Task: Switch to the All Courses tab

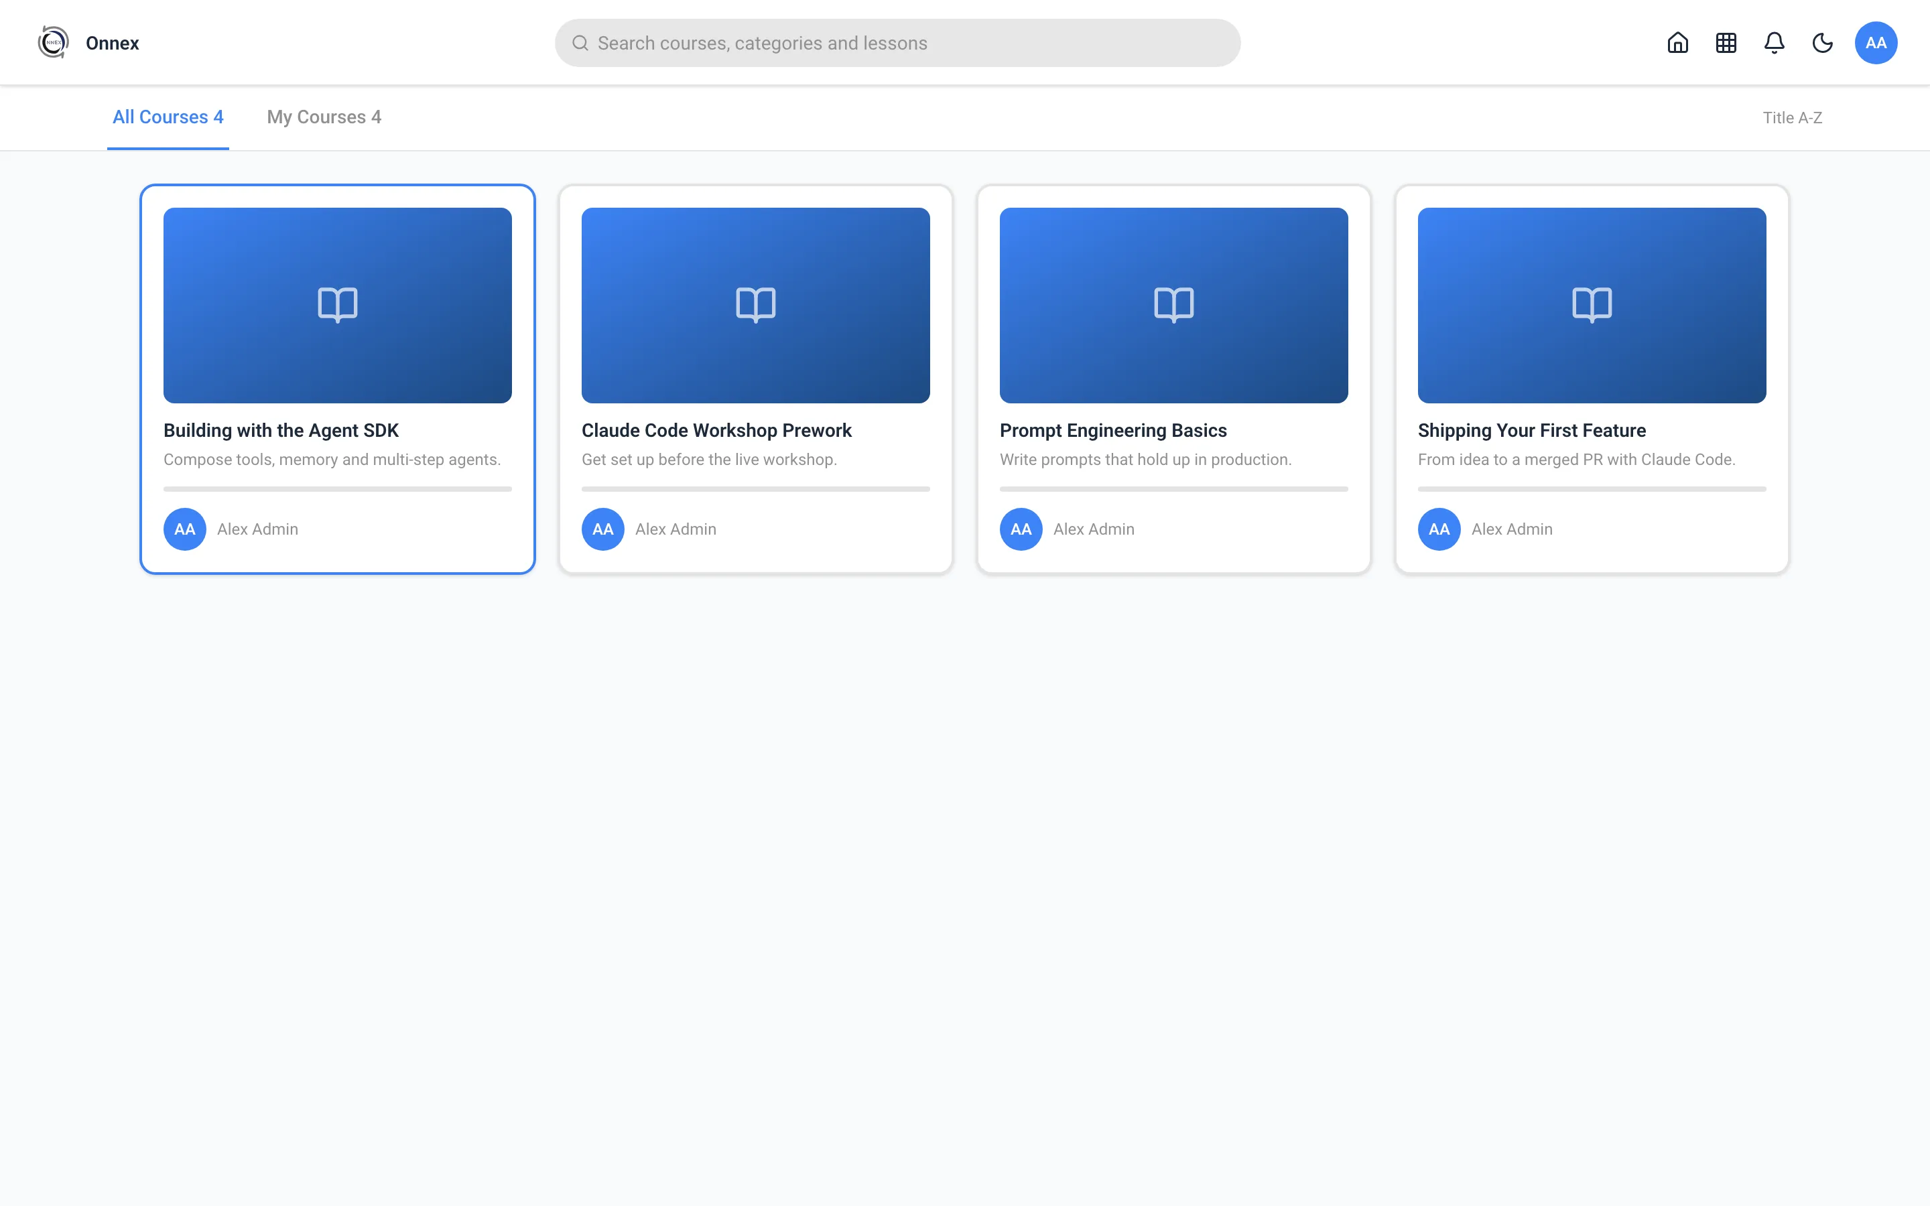Action: [168, 117]
